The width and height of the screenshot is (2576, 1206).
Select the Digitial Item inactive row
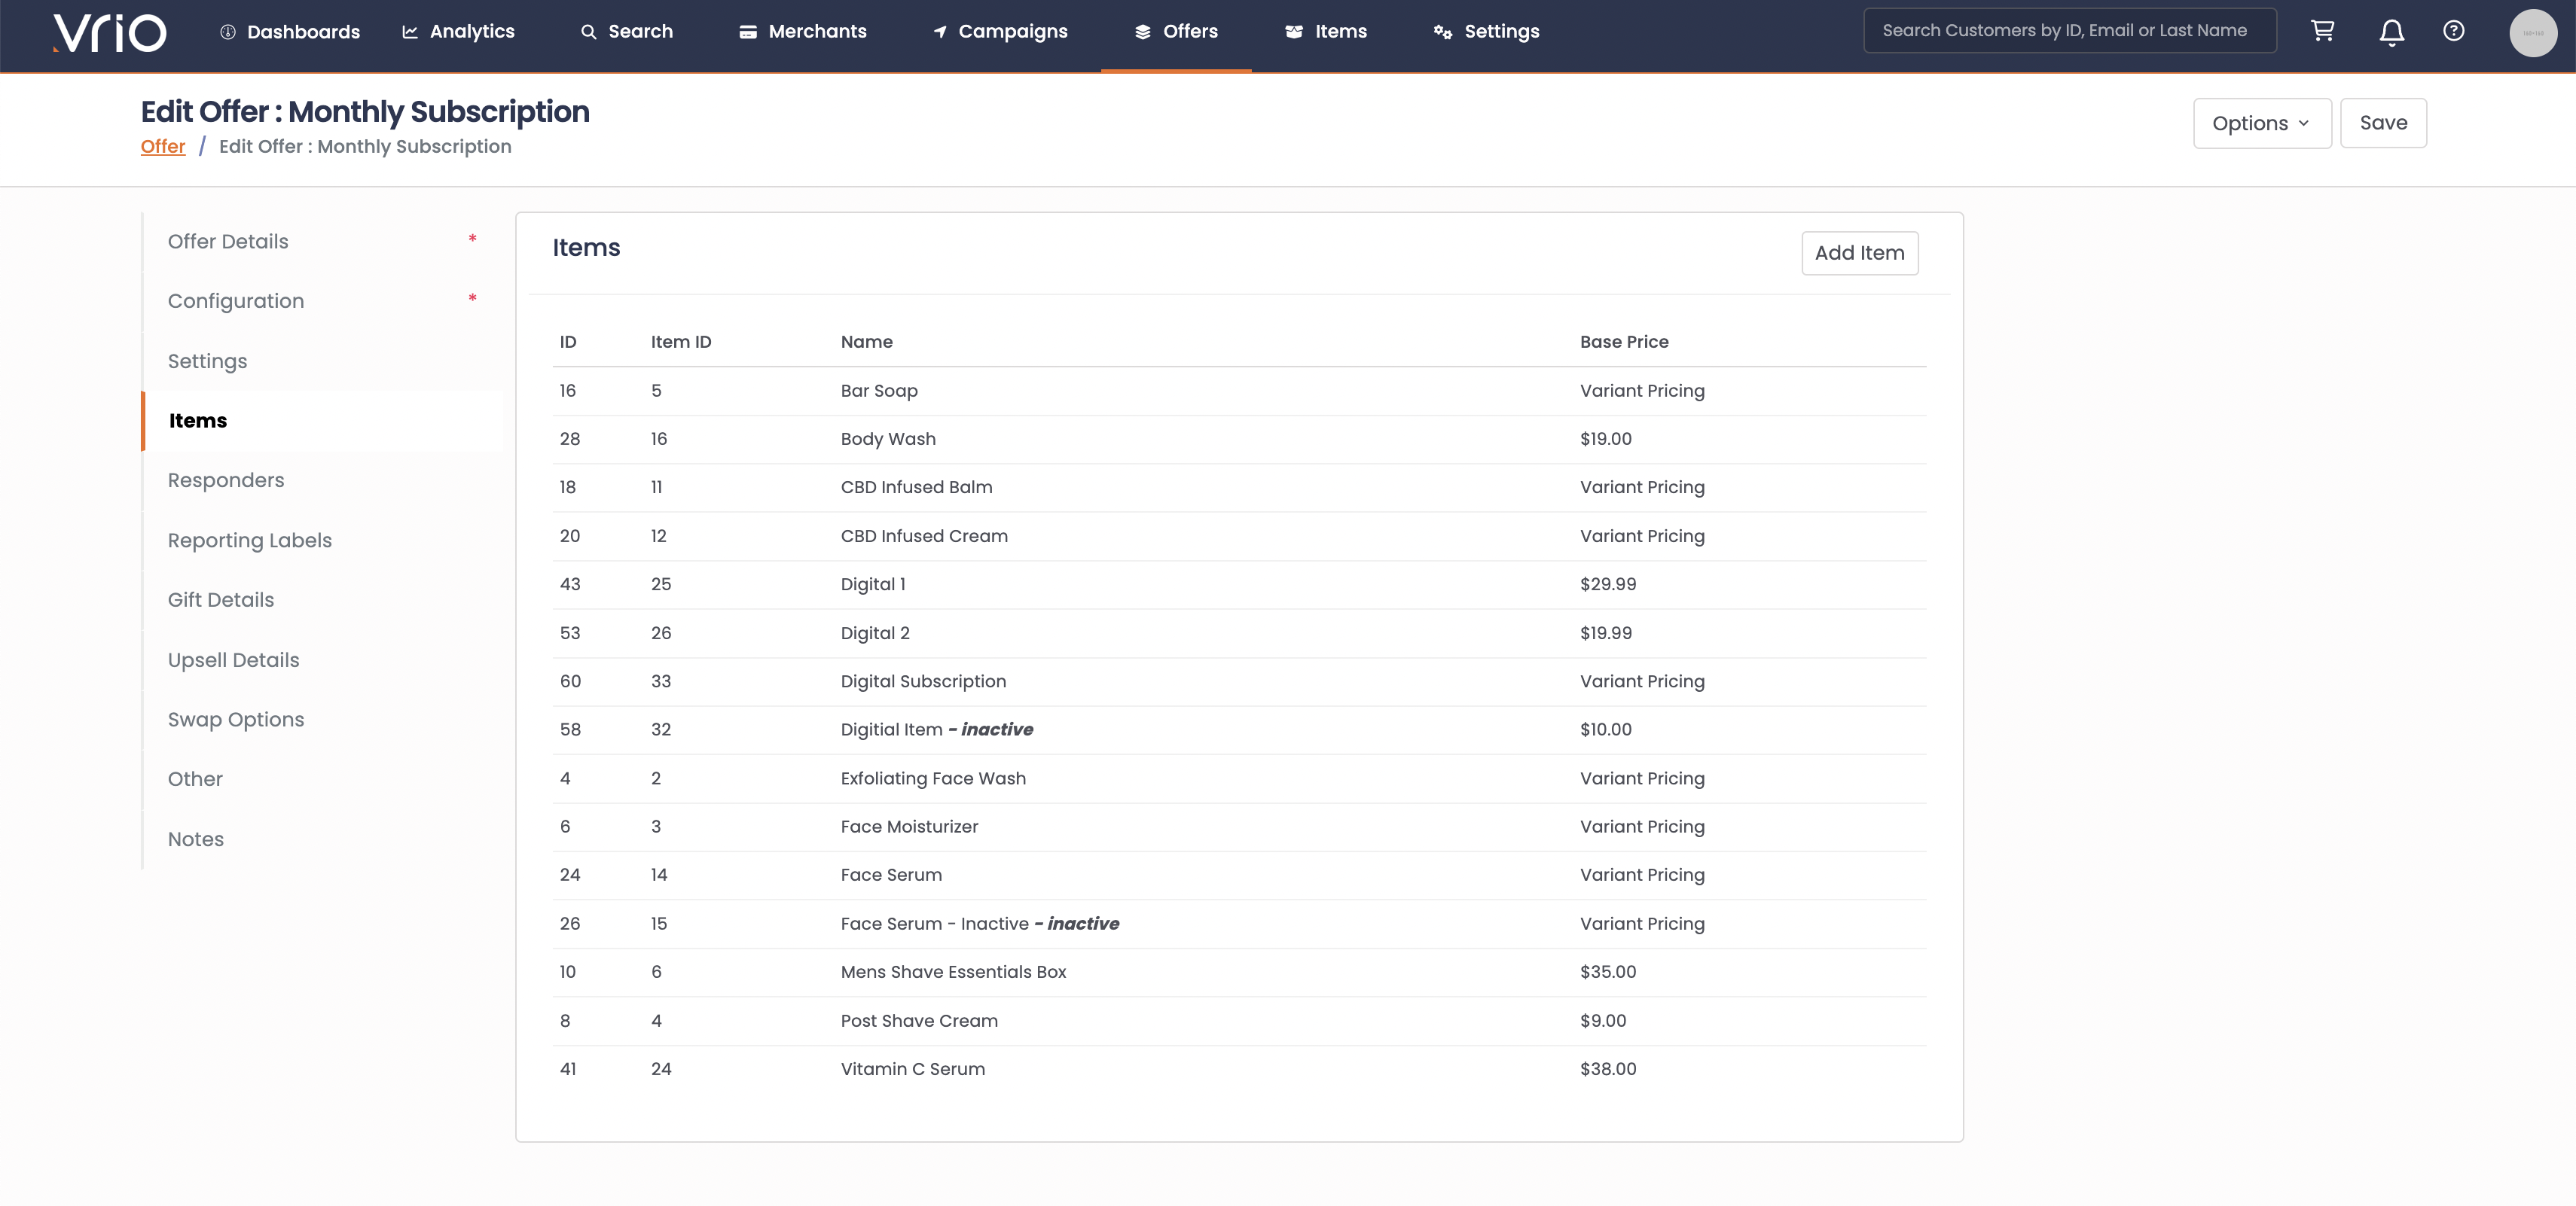(x=1239, y=729)
